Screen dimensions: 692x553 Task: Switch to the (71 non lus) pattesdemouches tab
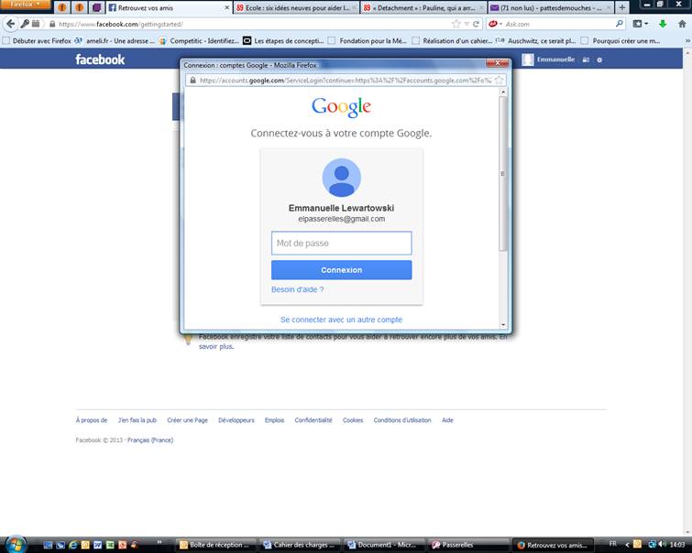[551, 7]
